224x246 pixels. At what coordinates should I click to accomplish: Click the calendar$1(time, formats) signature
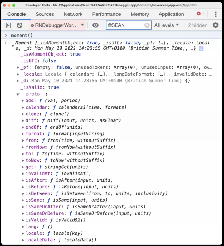pyautogui.click(x=92, y=107)
